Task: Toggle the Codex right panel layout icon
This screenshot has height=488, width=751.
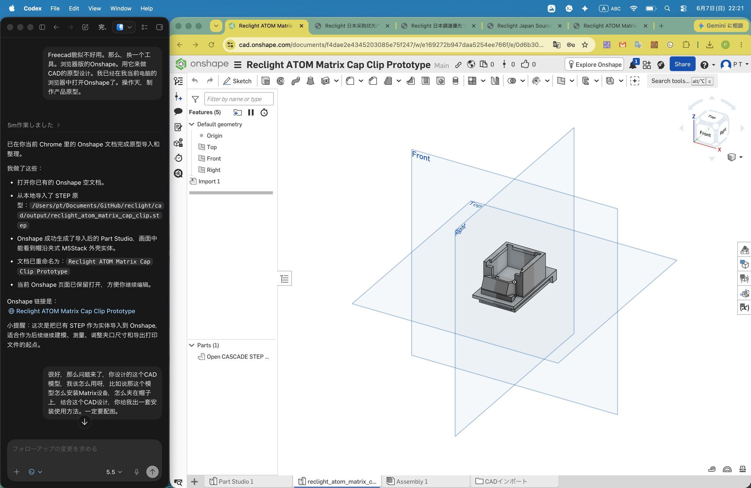Action: pos(160,27)
